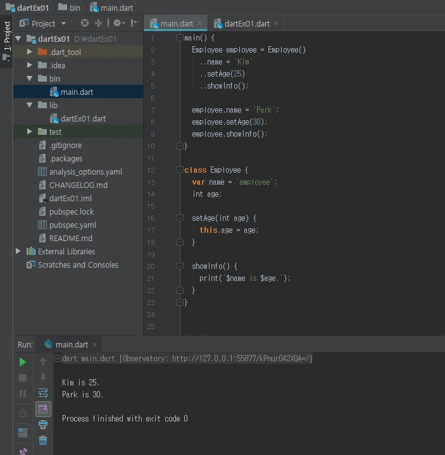Expand the test folder
Screen dimensions: 445x455
tap(29, 132)
